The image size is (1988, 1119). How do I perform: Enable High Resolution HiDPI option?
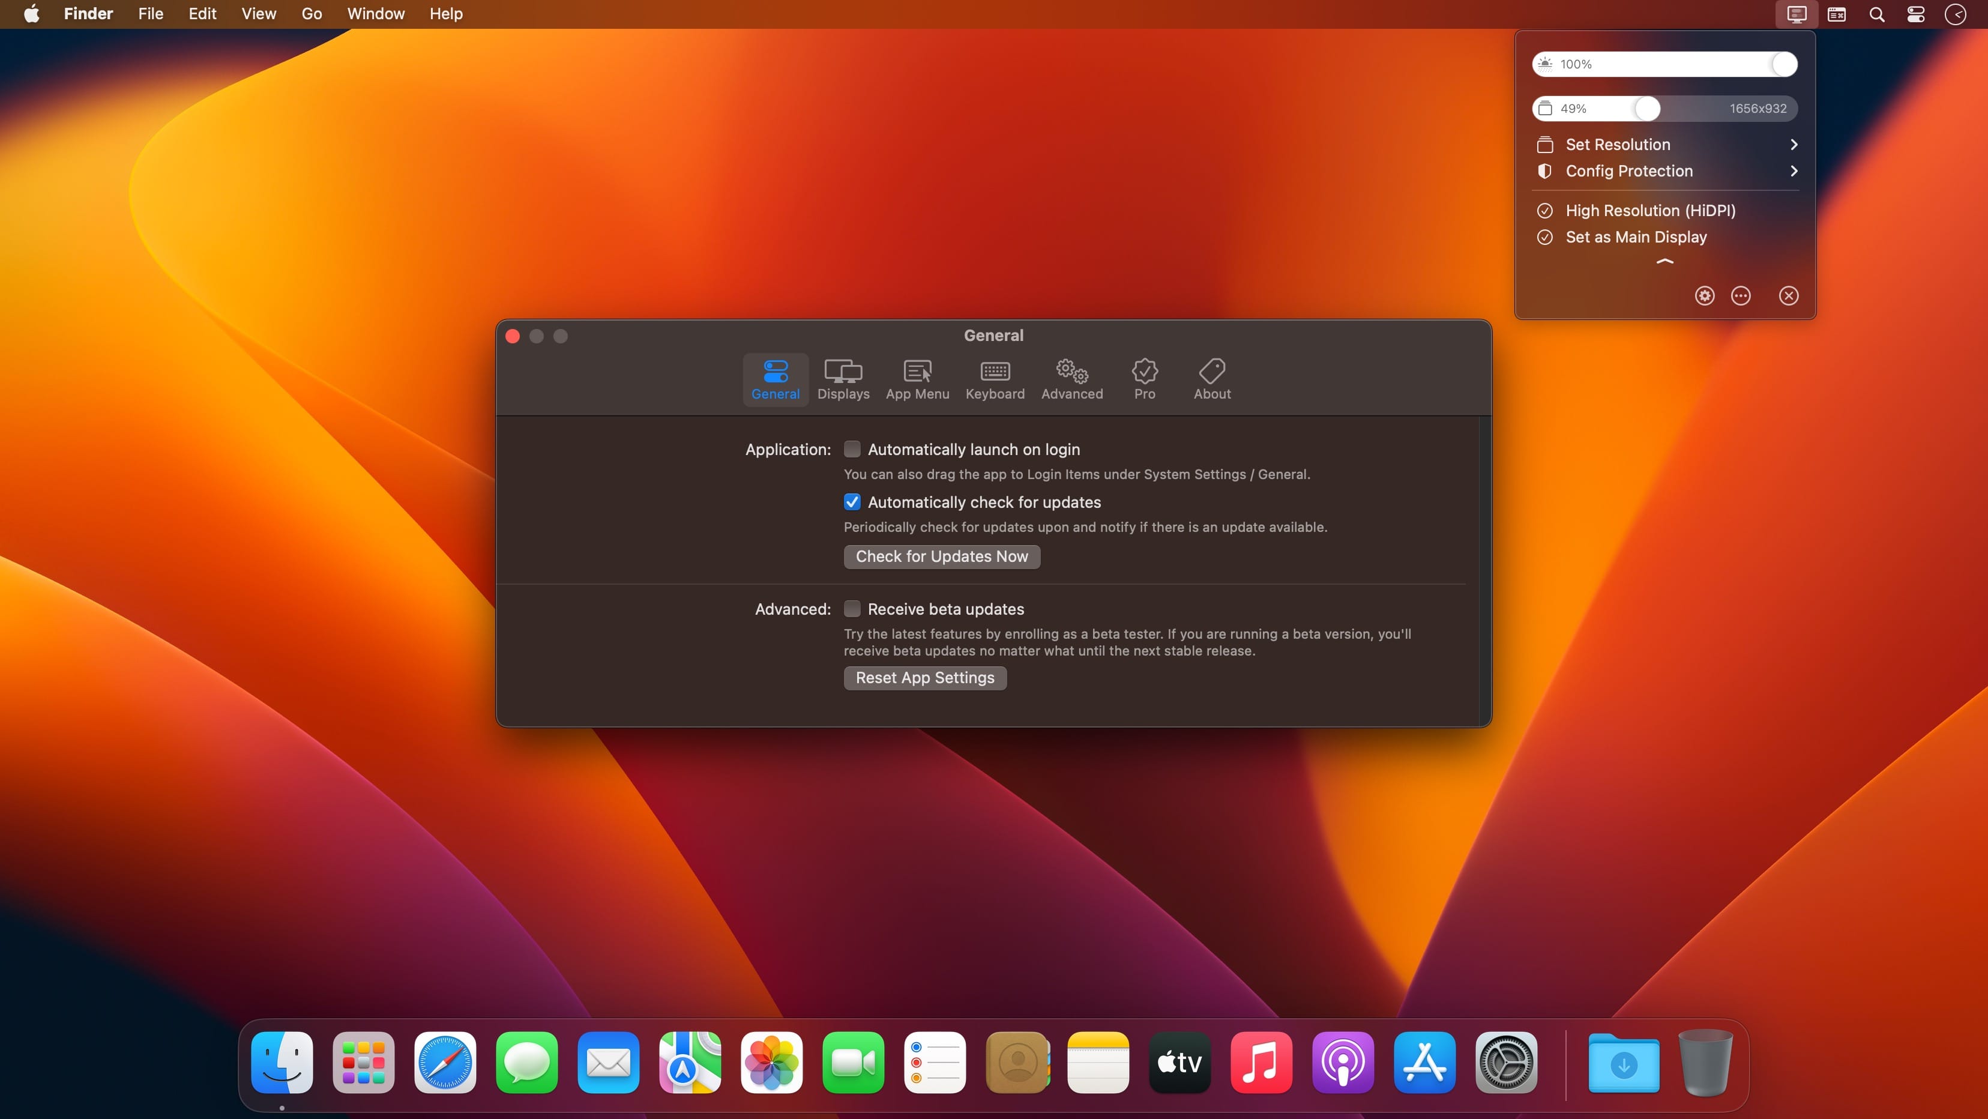coord(1651,210)
